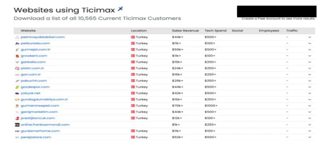Click the Turkey flag in the pabuchh.com row
Image resolution: width=330 pixels, height=148 pixels.
point(133,81)
